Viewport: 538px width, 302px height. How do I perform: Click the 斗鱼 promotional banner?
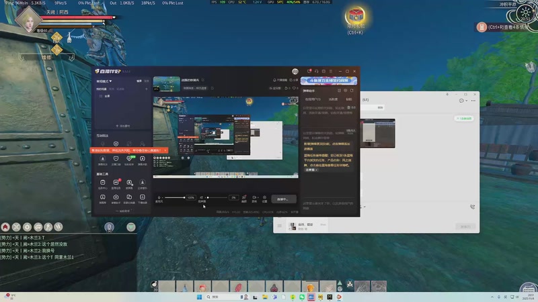pos(329,81)
